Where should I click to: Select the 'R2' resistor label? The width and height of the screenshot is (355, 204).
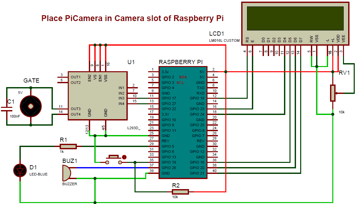click(x=176, y=186)
